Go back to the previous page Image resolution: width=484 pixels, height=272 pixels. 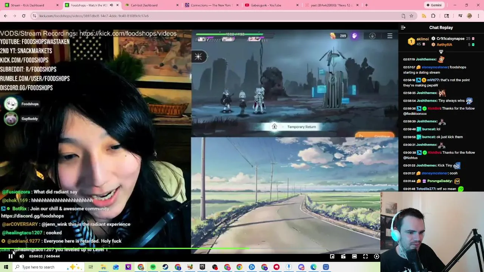click(5, 16)
